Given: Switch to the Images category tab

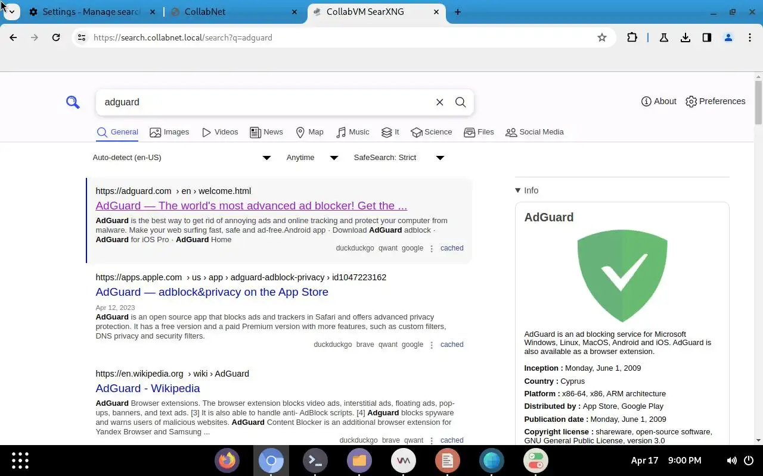Looking at the screenshot, I should [169, 132].
